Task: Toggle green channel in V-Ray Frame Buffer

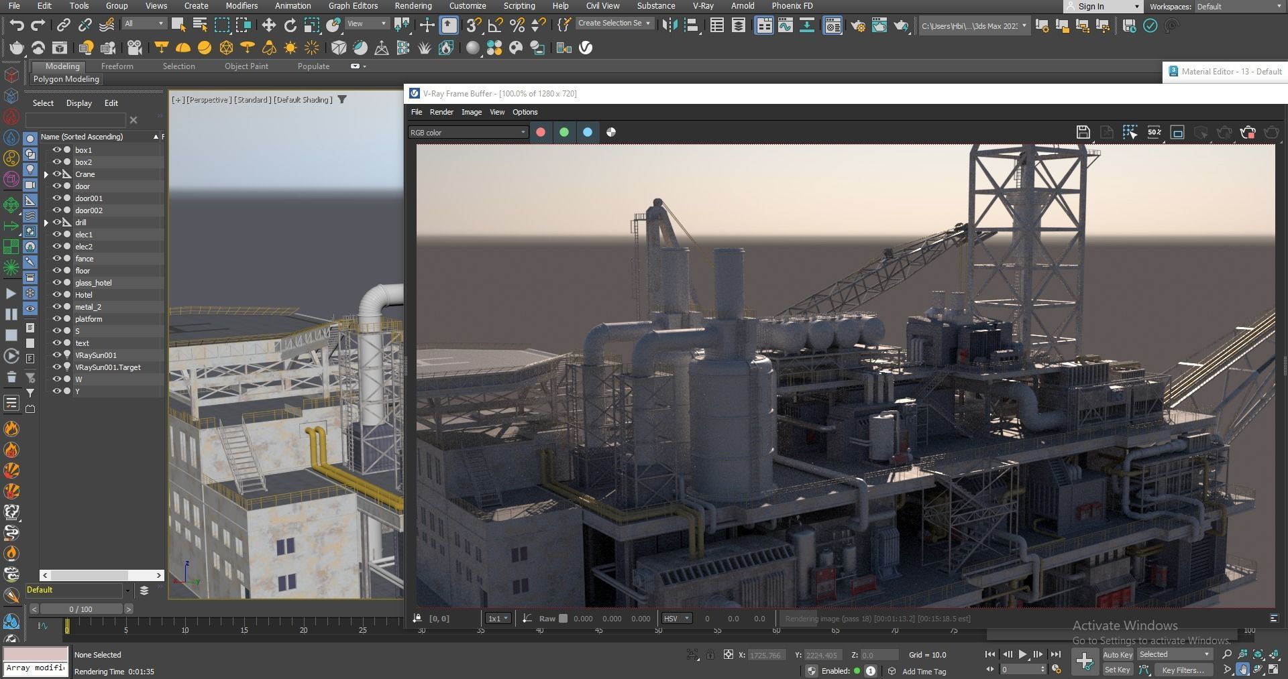Action: [564, 132]
